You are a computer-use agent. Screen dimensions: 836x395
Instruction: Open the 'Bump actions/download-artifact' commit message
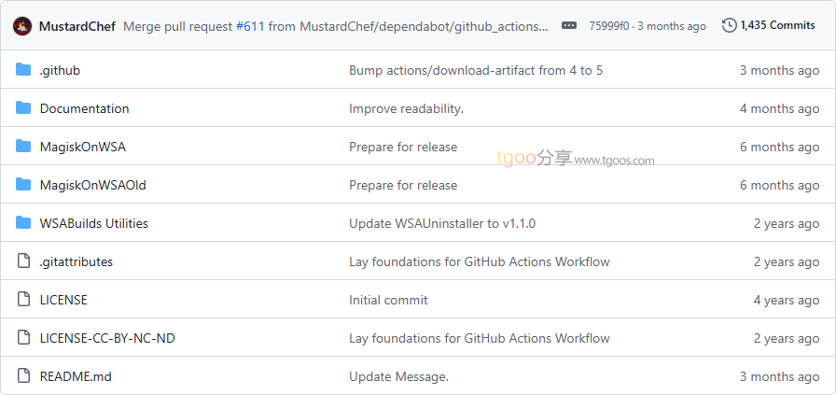[x=475, y=70]
